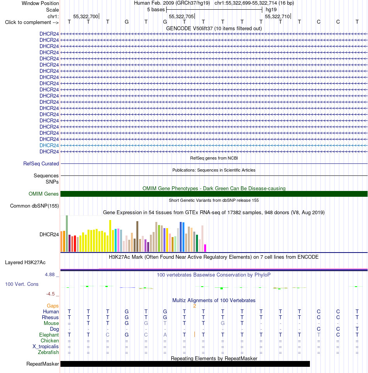Click the light-blue DHCR24 transcript arrow line

point(214,145)
